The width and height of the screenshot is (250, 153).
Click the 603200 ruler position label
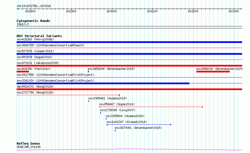[x=193, y=11]
